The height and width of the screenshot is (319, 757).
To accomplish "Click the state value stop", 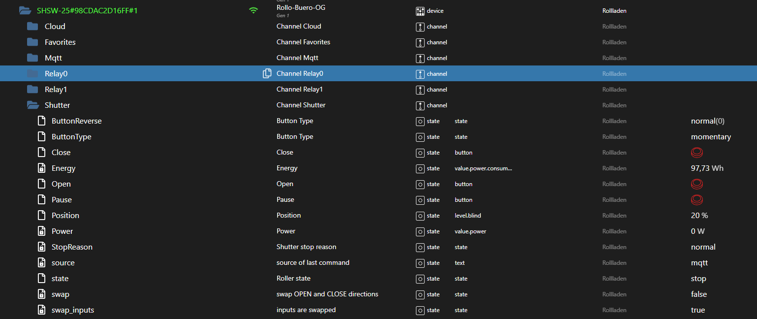I will point(698,279).
